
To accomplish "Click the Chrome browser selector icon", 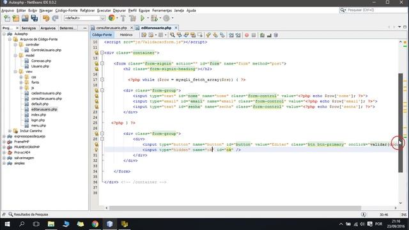I will tap(112, 18).
